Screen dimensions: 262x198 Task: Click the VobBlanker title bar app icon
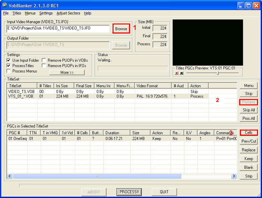pyautogui.click(x=5, y=5)
